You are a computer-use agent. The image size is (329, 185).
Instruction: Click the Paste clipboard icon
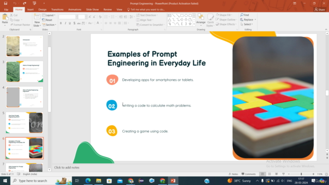[5, 17]
